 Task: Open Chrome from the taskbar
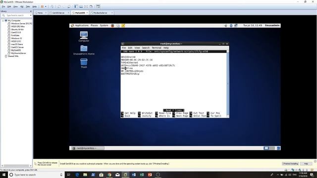point(109,175)
